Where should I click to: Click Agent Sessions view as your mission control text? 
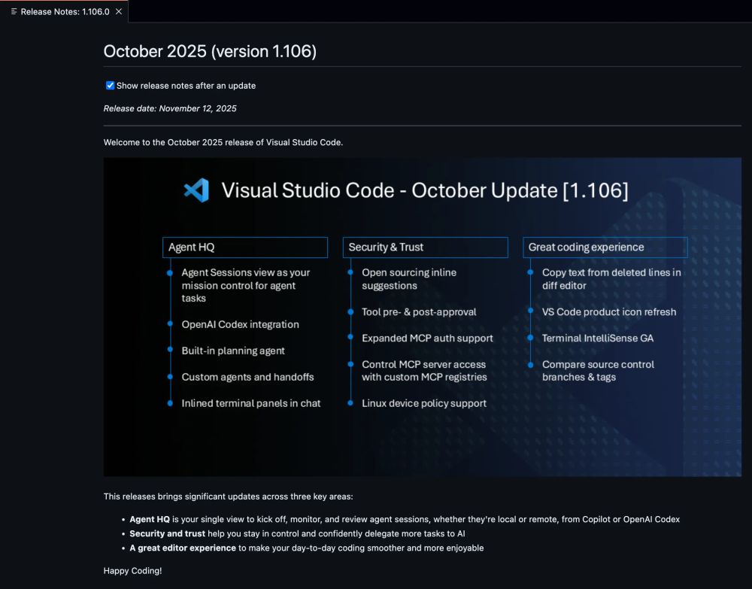tap(246, 285)
